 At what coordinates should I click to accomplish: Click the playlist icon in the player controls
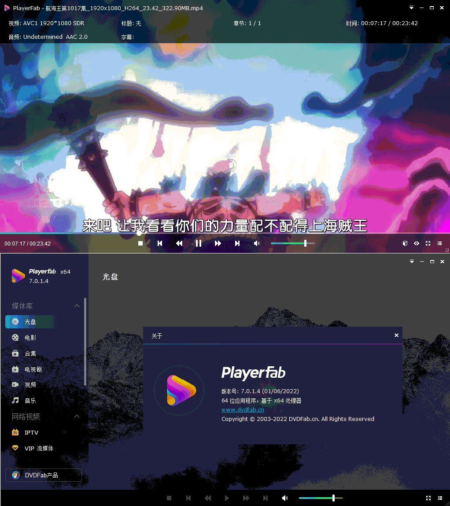pos(439,243)
